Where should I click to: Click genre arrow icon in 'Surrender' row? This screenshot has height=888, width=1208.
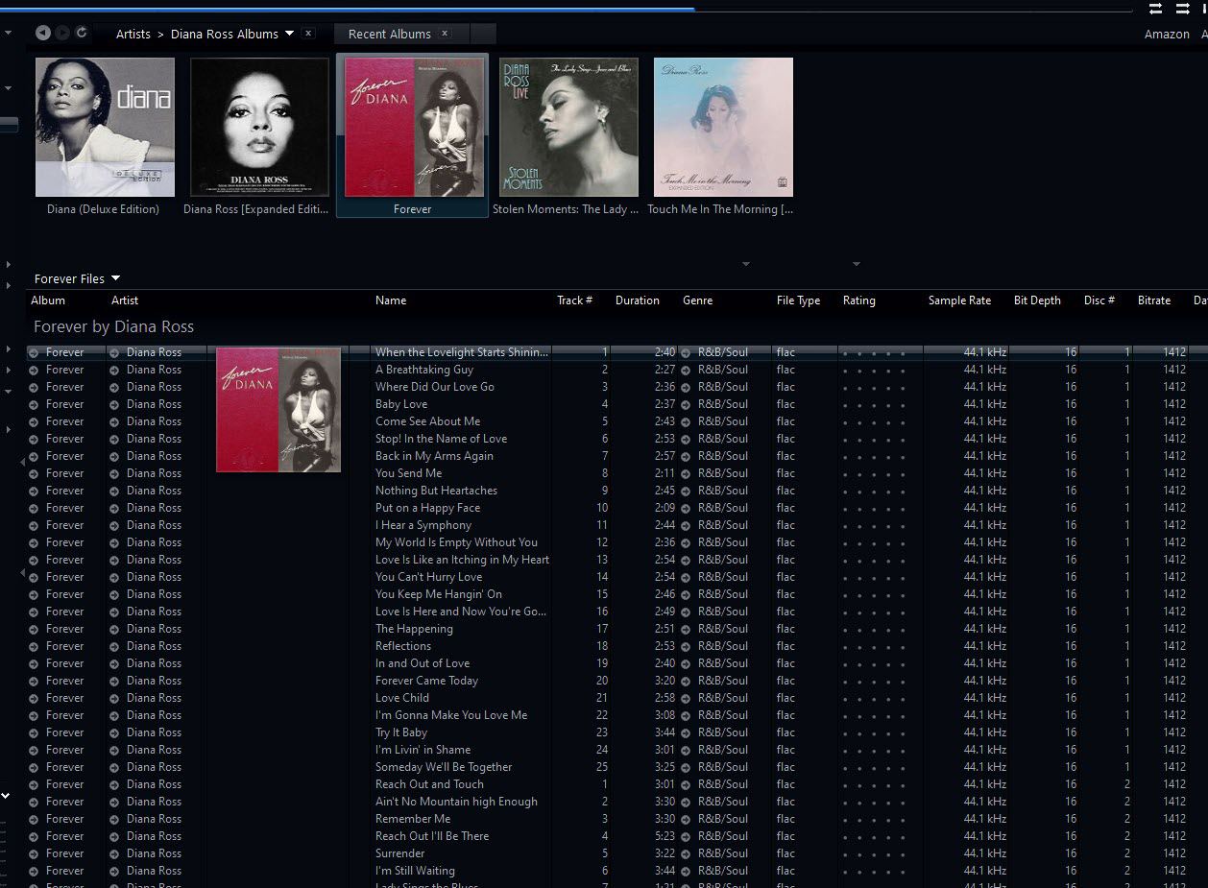(x=686, y=853)
